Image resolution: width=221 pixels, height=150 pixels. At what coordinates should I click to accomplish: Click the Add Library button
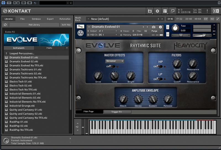[34, 25]
